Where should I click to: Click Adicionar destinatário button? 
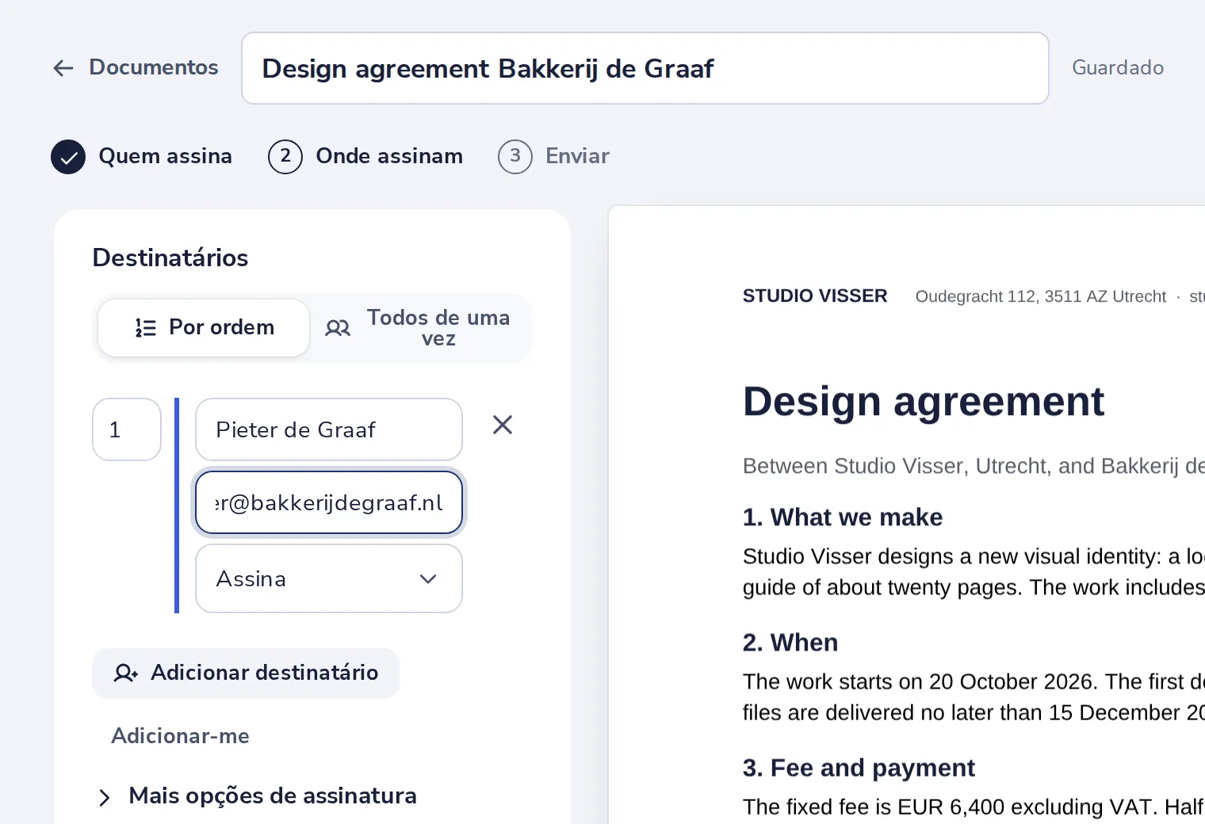(246, 673)
